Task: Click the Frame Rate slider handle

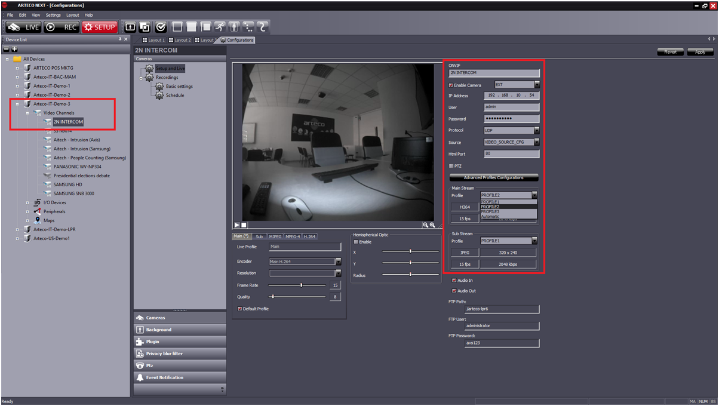Action: point(301,285)
